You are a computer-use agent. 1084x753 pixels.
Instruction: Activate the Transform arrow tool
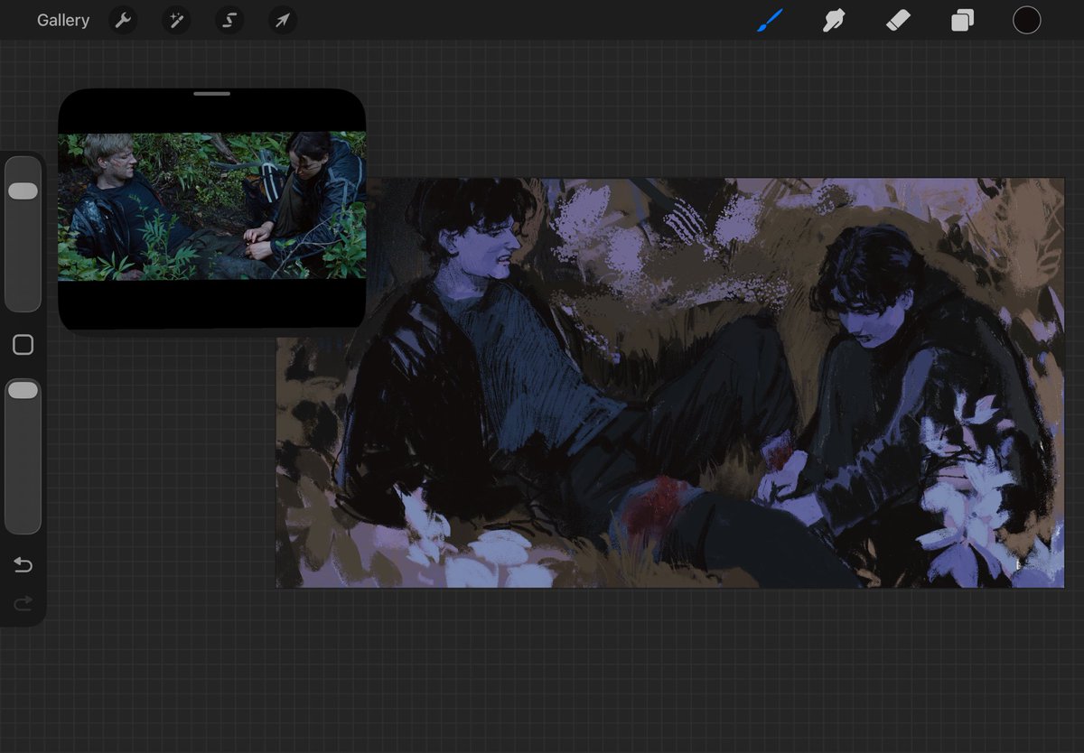tap(283, 20)
